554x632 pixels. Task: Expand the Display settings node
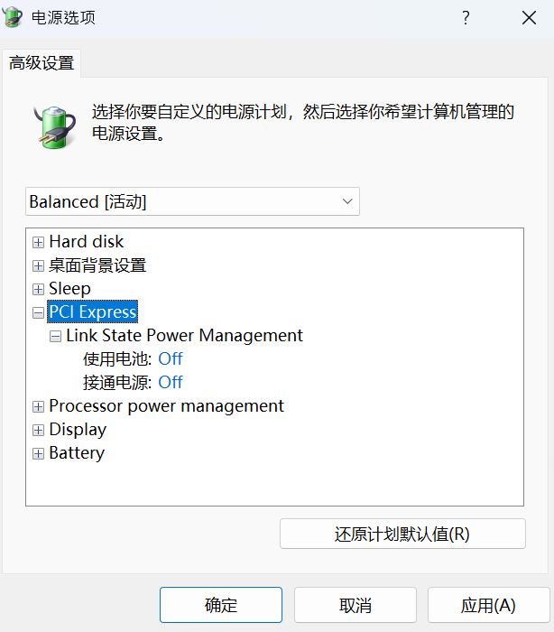[38, 430]
